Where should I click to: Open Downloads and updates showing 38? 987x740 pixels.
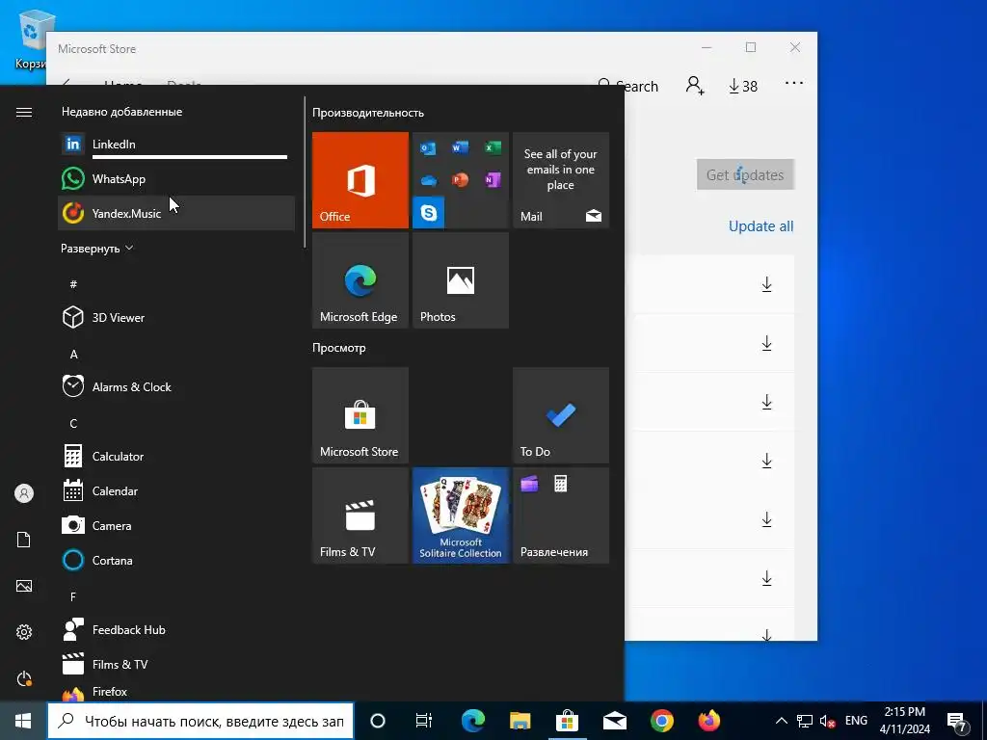(743, 86)
